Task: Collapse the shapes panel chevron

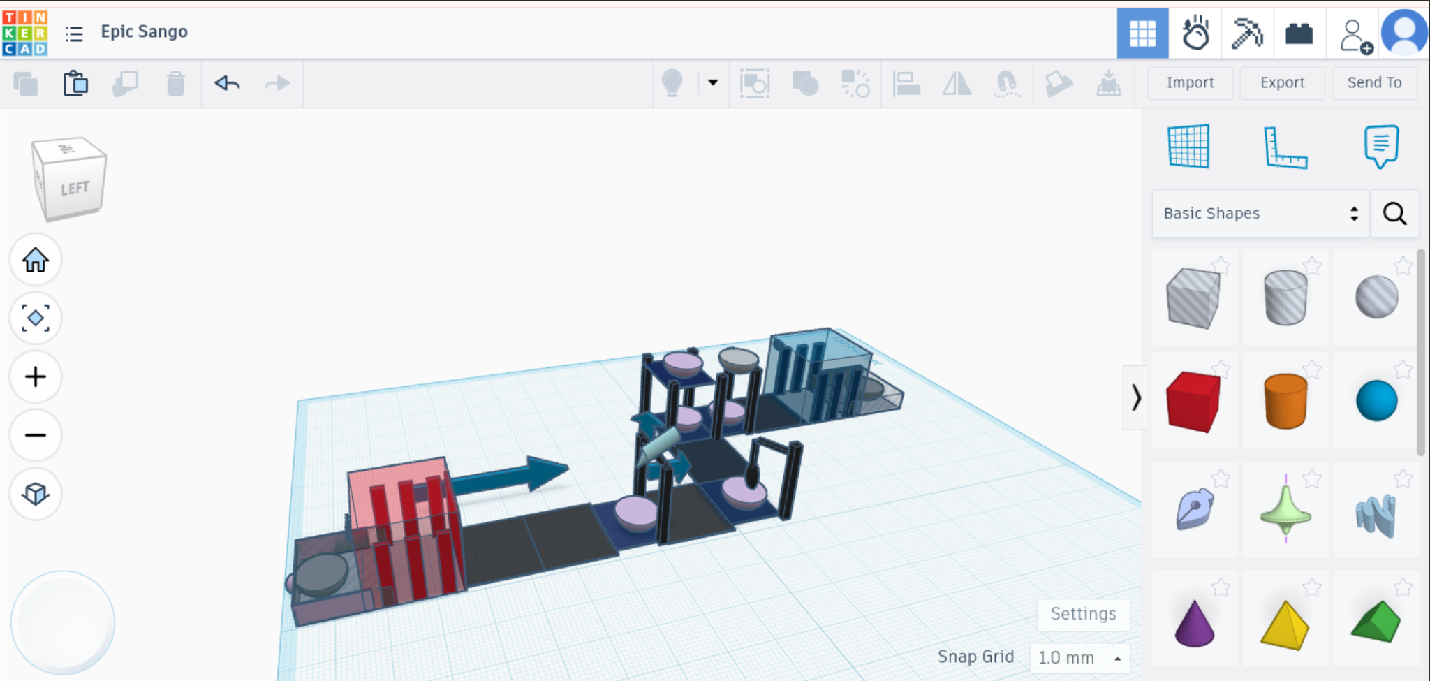Action: [x=1135, y=397]
